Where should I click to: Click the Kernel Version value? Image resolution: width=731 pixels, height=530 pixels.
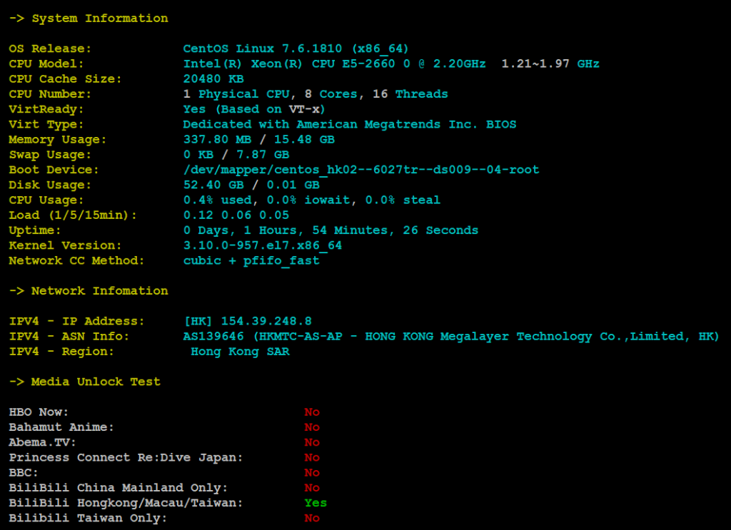click(x=263, y=245)
